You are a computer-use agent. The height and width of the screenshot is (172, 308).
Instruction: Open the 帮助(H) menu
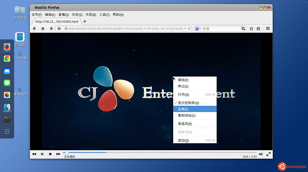tap(118, 15)
